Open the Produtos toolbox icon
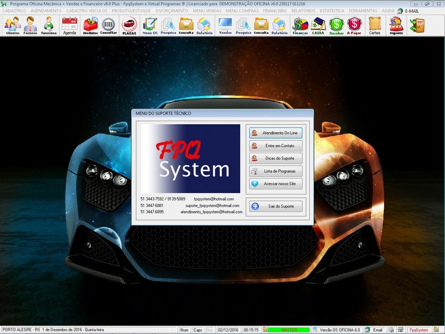Screen dimensions: 445x334 pos(90,26)
